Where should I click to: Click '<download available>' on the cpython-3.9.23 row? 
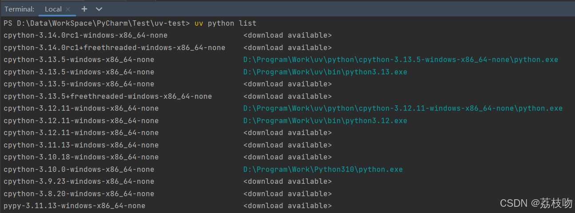287,182
